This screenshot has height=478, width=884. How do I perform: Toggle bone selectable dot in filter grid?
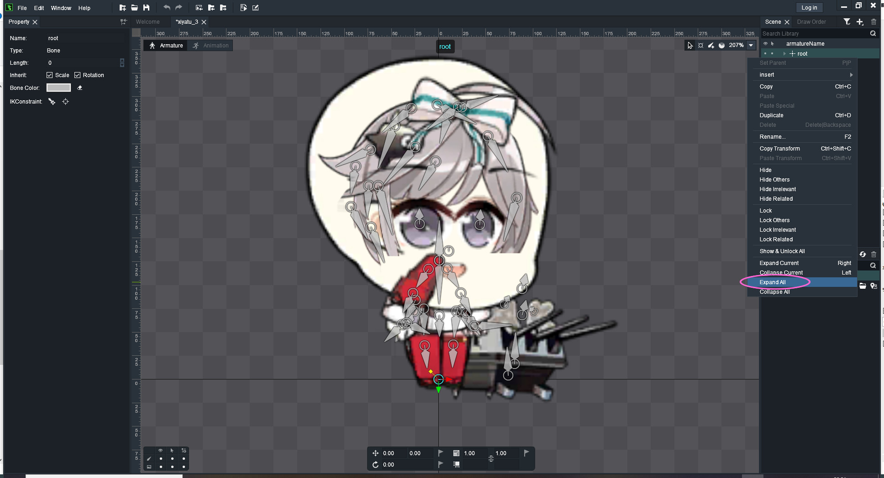[x=172, y=458]
